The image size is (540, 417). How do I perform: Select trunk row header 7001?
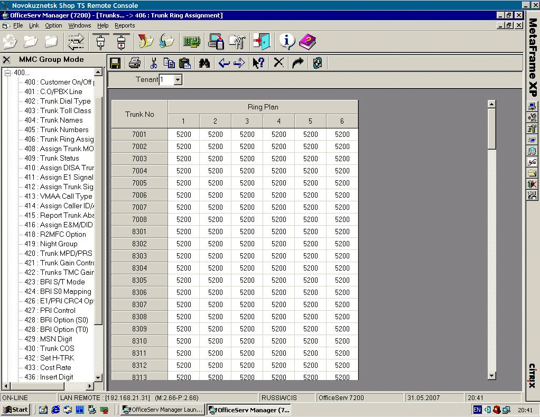tap(139, 134)
